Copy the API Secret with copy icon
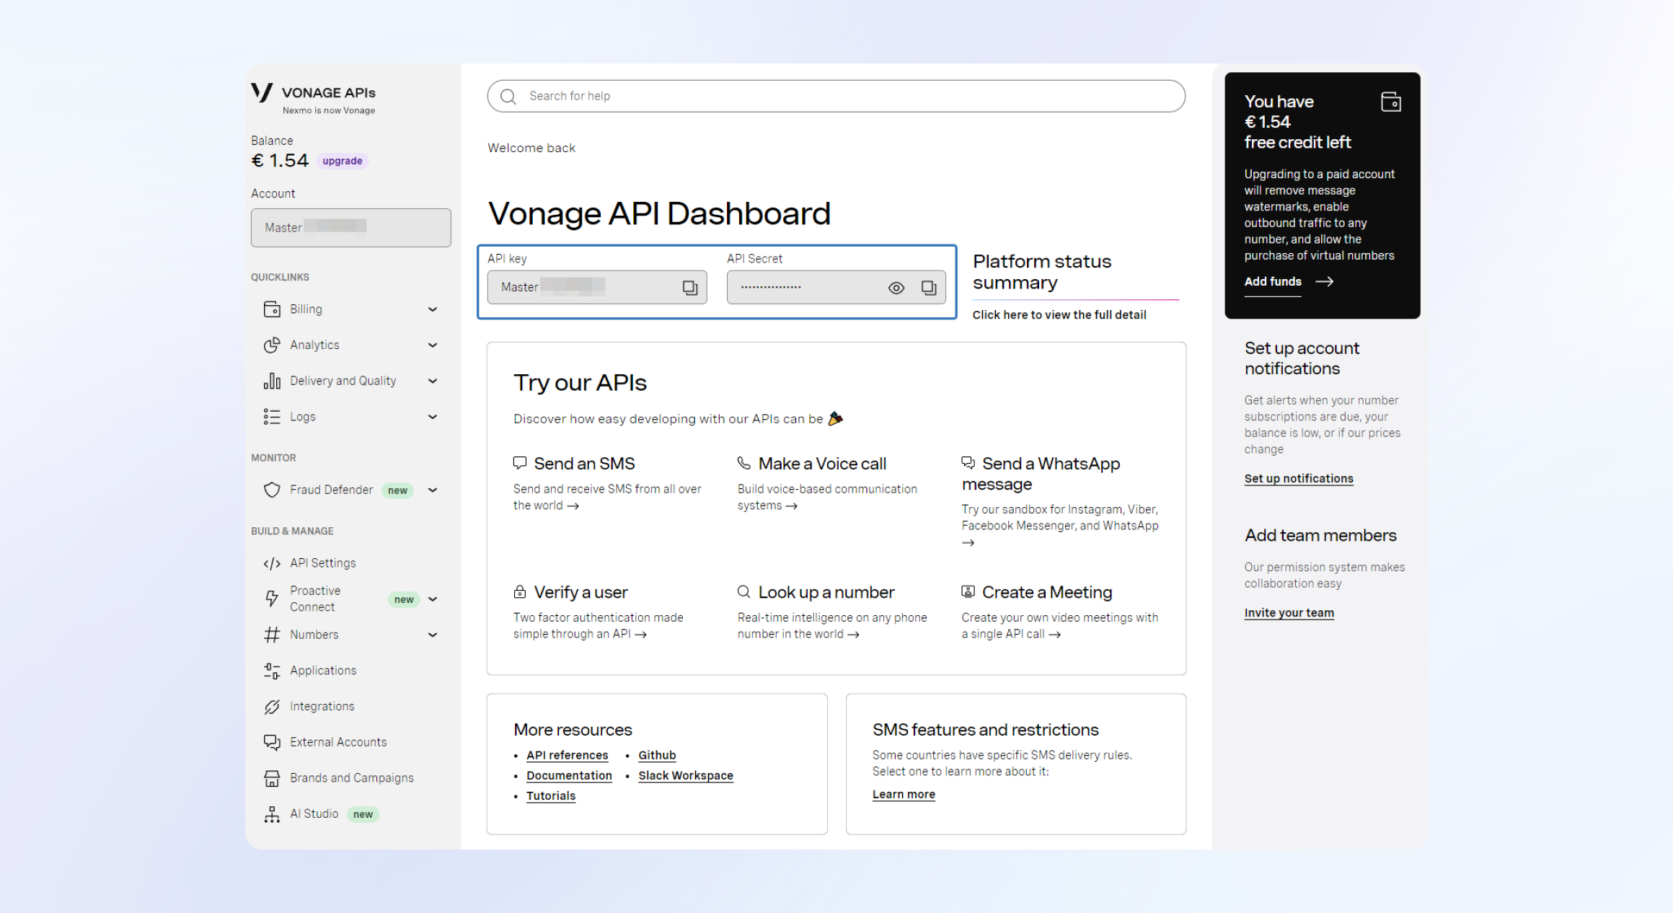 pyautogui.click(x=929, y=288)
